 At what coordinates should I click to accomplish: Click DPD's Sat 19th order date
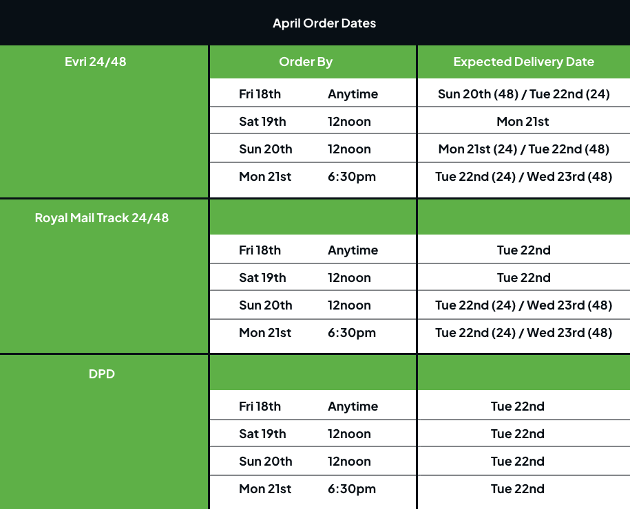coord(262,434)
